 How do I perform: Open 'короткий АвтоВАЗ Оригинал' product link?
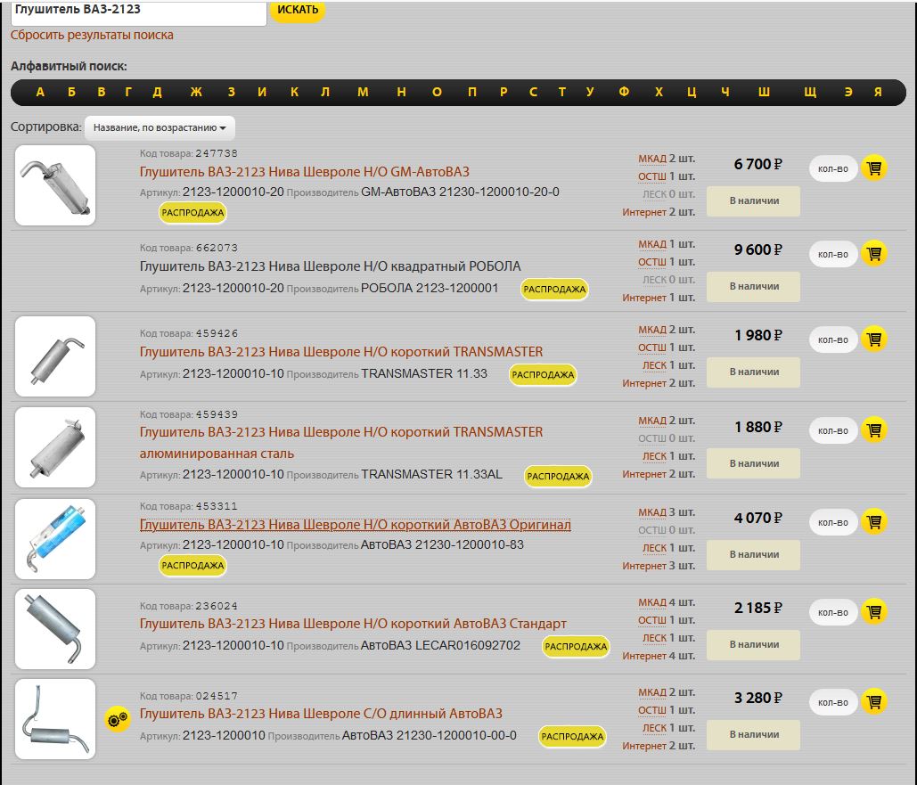point(355,525)
